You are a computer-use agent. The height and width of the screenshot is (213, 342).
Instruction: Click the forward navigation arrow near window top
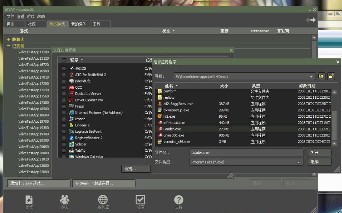(x=313, y=20)
